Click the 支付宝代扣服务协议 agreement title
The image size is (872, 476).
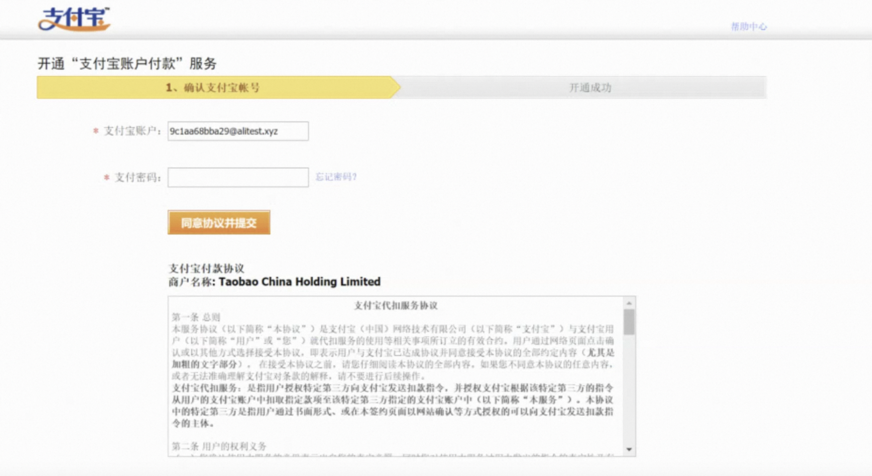(396, 305)
